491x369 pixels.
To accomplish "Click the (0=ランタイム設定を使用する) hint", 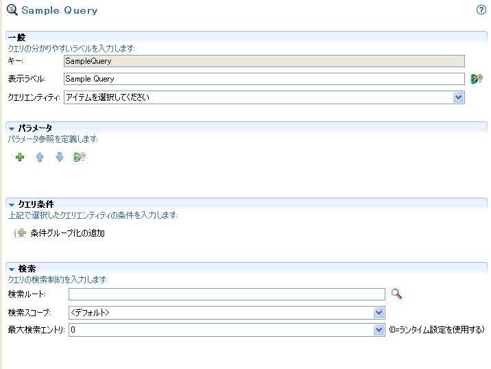I will tap(437, 329).
